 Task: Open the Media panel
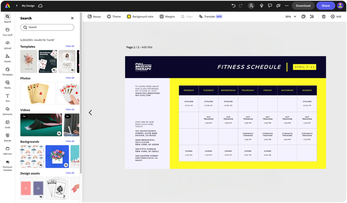[7, 85]
